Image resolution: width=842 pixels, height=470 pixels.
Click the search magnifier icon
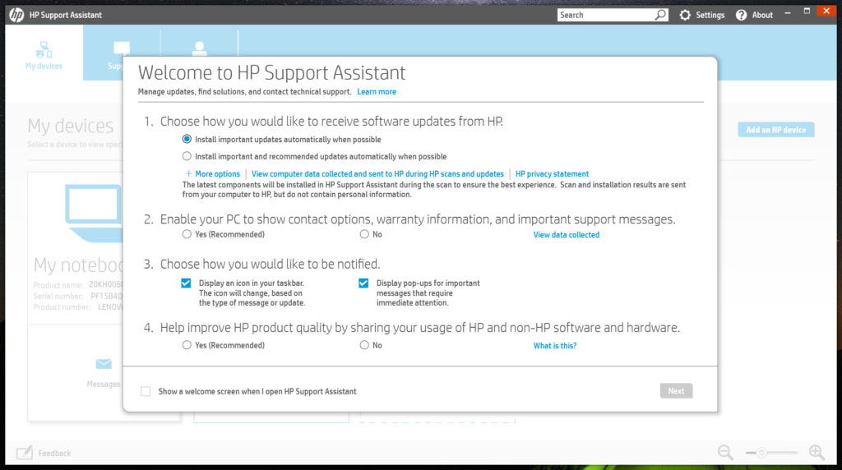pyautogui.click(x=660, y=15)
